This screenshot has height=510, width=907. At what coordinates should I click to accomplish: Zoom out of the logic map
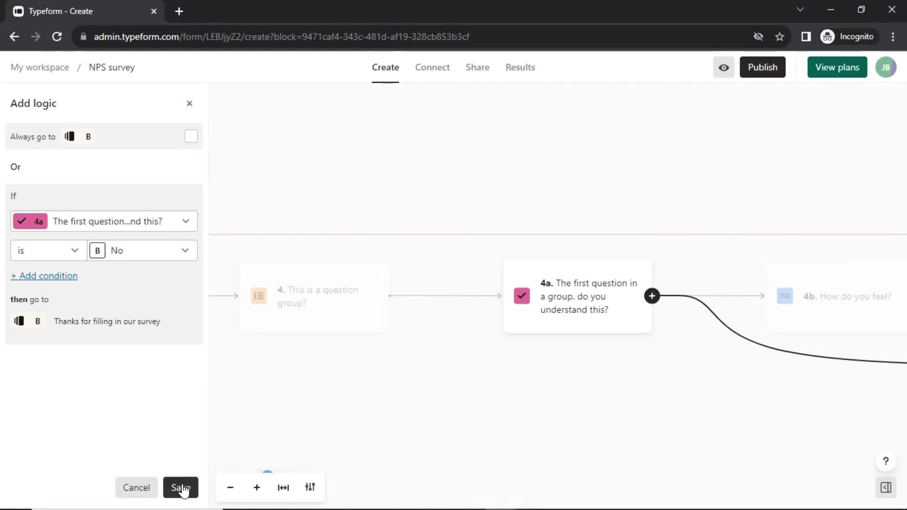click(230, 487)
